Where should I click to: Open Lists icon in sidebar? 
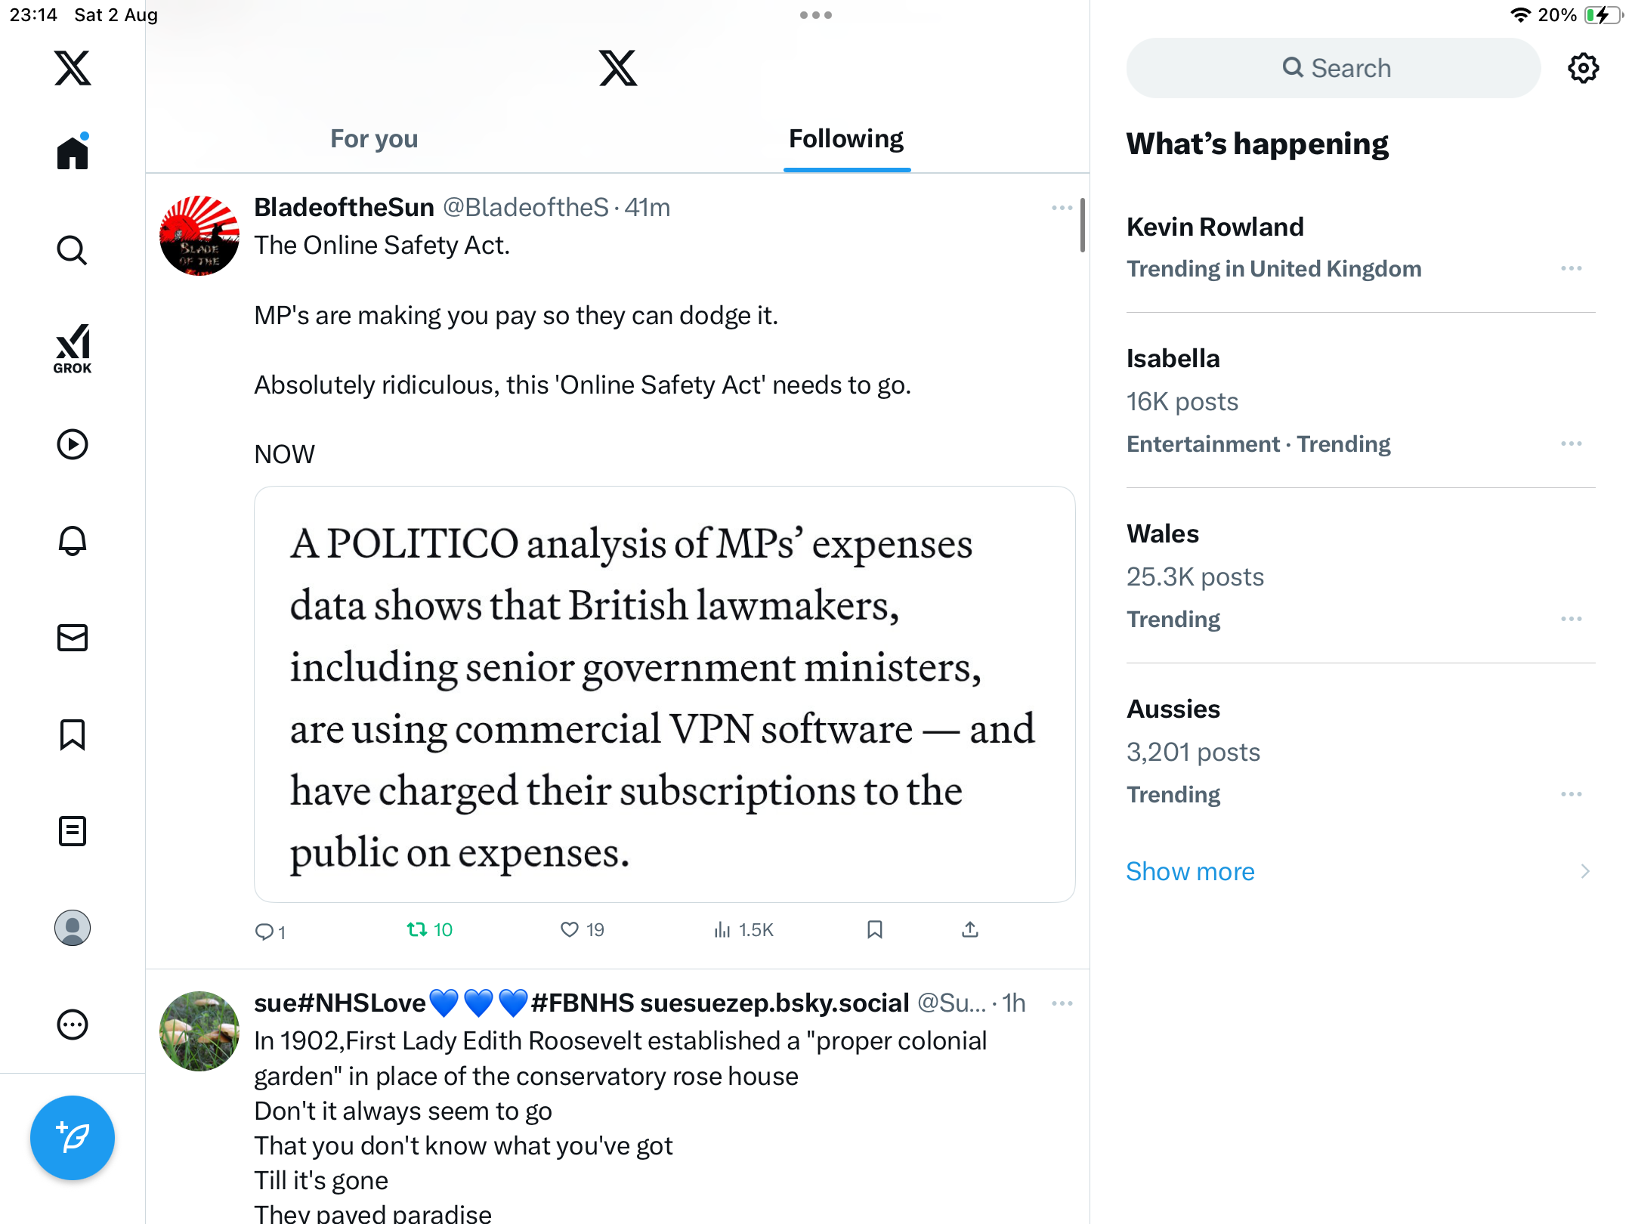coord(73,831)
